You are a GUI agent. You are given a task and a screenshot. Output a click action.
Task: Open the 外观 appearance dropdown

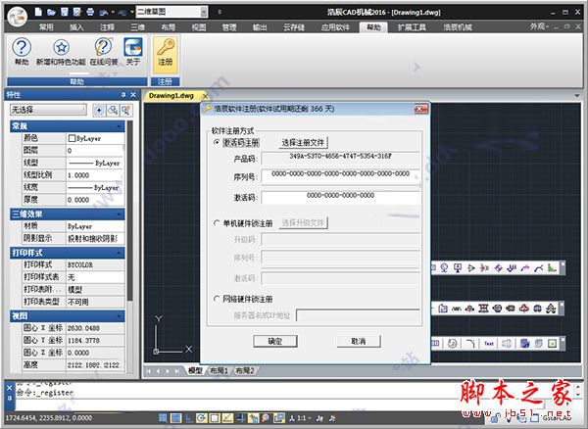pyautogui.click(x=539, y=26)
